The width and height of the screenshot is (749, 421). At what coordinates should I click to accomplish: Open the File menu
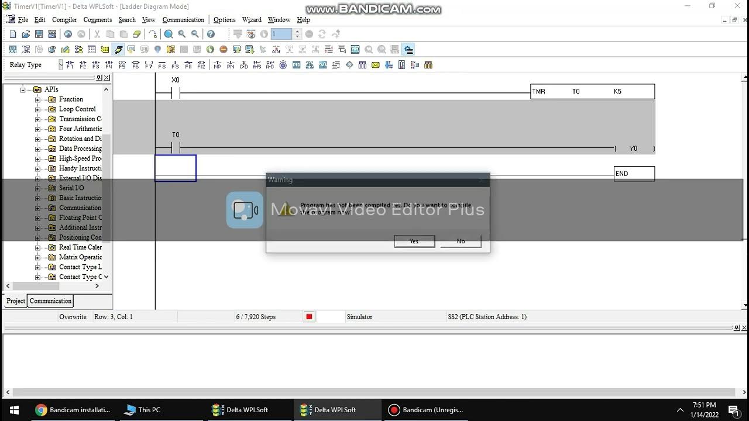click(x=23, y=20)
